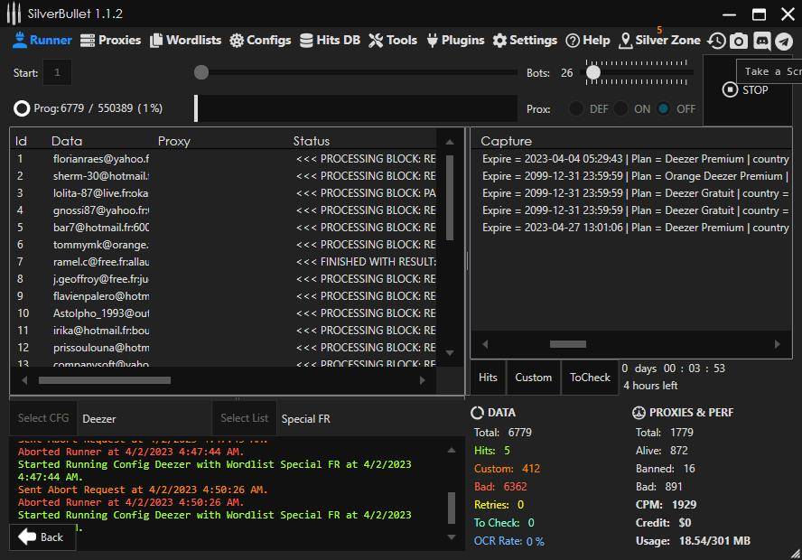Go to the Wordlists section
The image size is (802, 560).
tap(185, 40)
